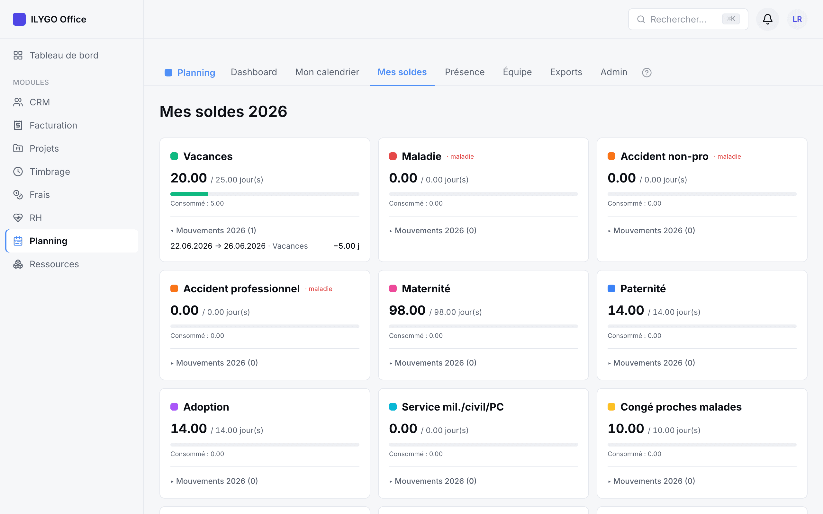Screen dimensions: 823x514
Task: Click the blue Planning module badge icon
Action: tap(168, 72)
